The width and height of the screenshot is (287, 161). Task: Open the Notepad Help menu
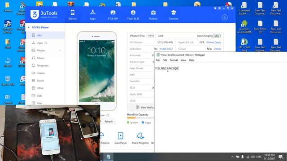pyautogui.click(x=191, y=60)
